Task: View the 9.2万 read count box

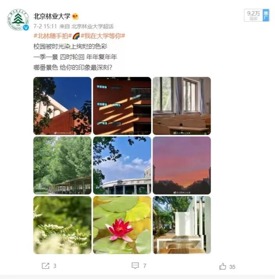Action: pos(254,15)
